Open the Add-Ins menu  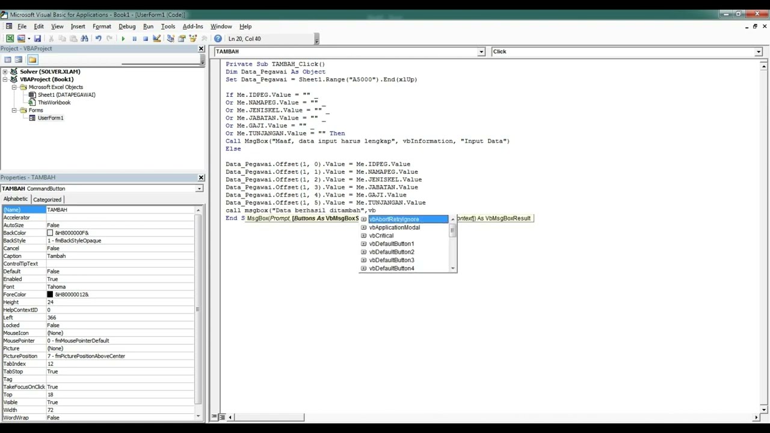(192, 26)
